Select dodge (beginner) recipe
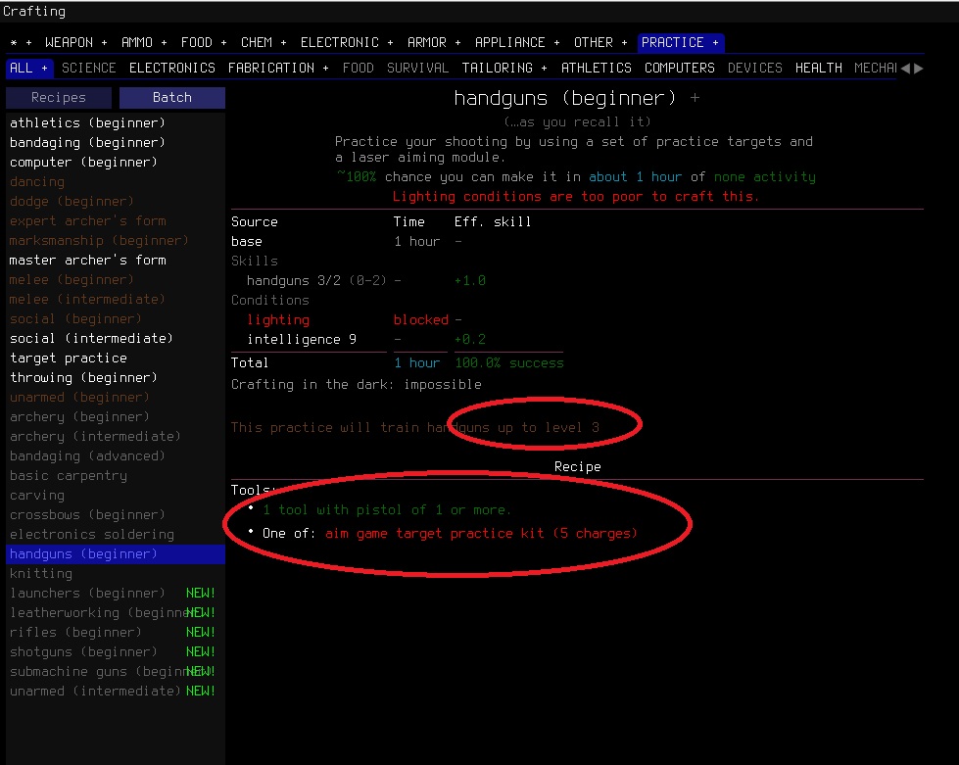Viewport: 959px width, 765px height. point(116,201)
